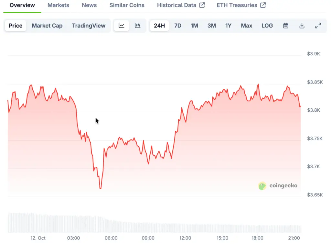Open the News tab

(89, 5)
